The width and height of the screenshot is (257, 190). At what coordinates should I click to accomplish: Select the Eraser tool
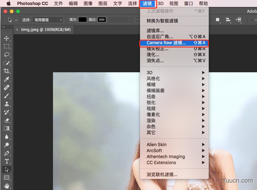[7, 121]
